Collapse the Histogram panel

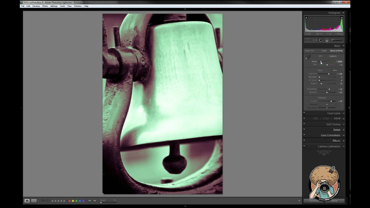(343, 13)
